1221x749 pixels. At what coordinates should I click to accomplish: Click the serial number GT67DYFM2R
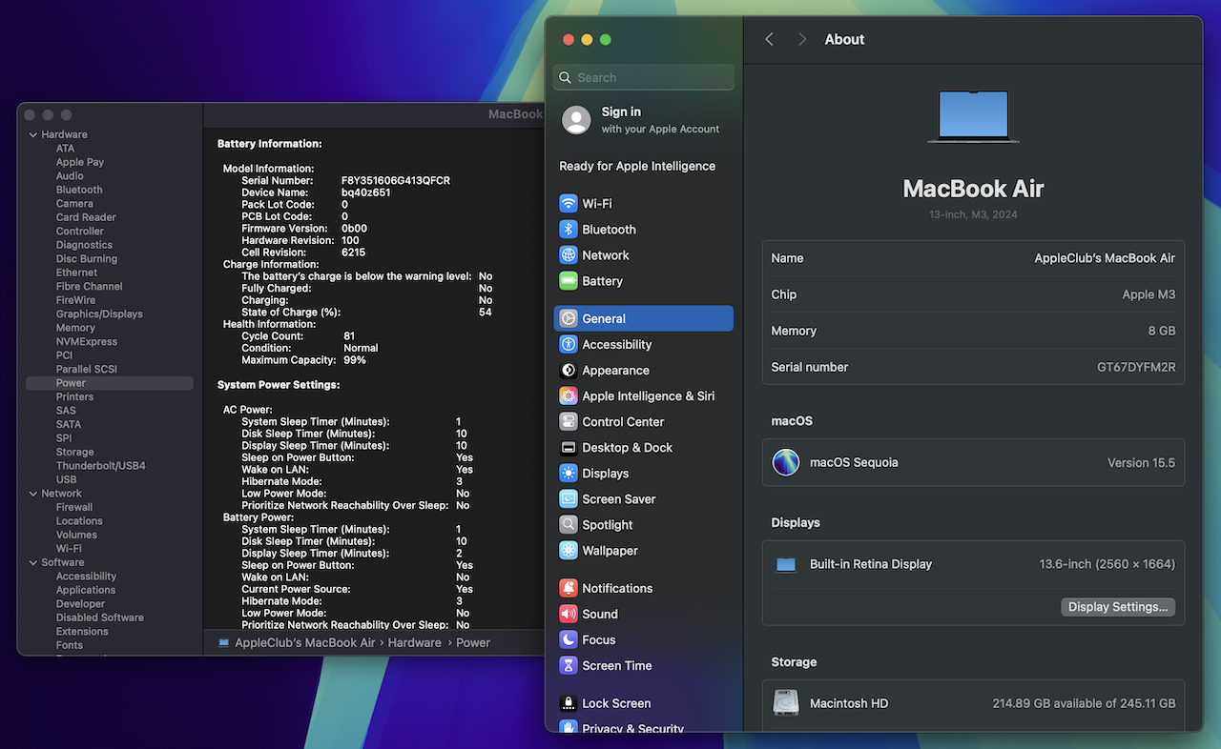pos(1136,367)
